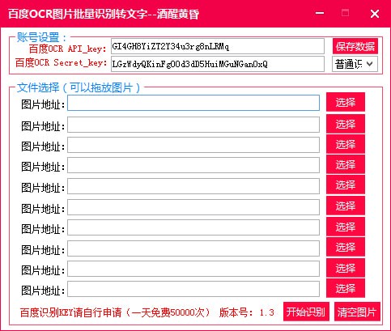Screen dimensions: 391x331
Task: Click the second 图片地址 input field
Action: [x=193, y=125]
